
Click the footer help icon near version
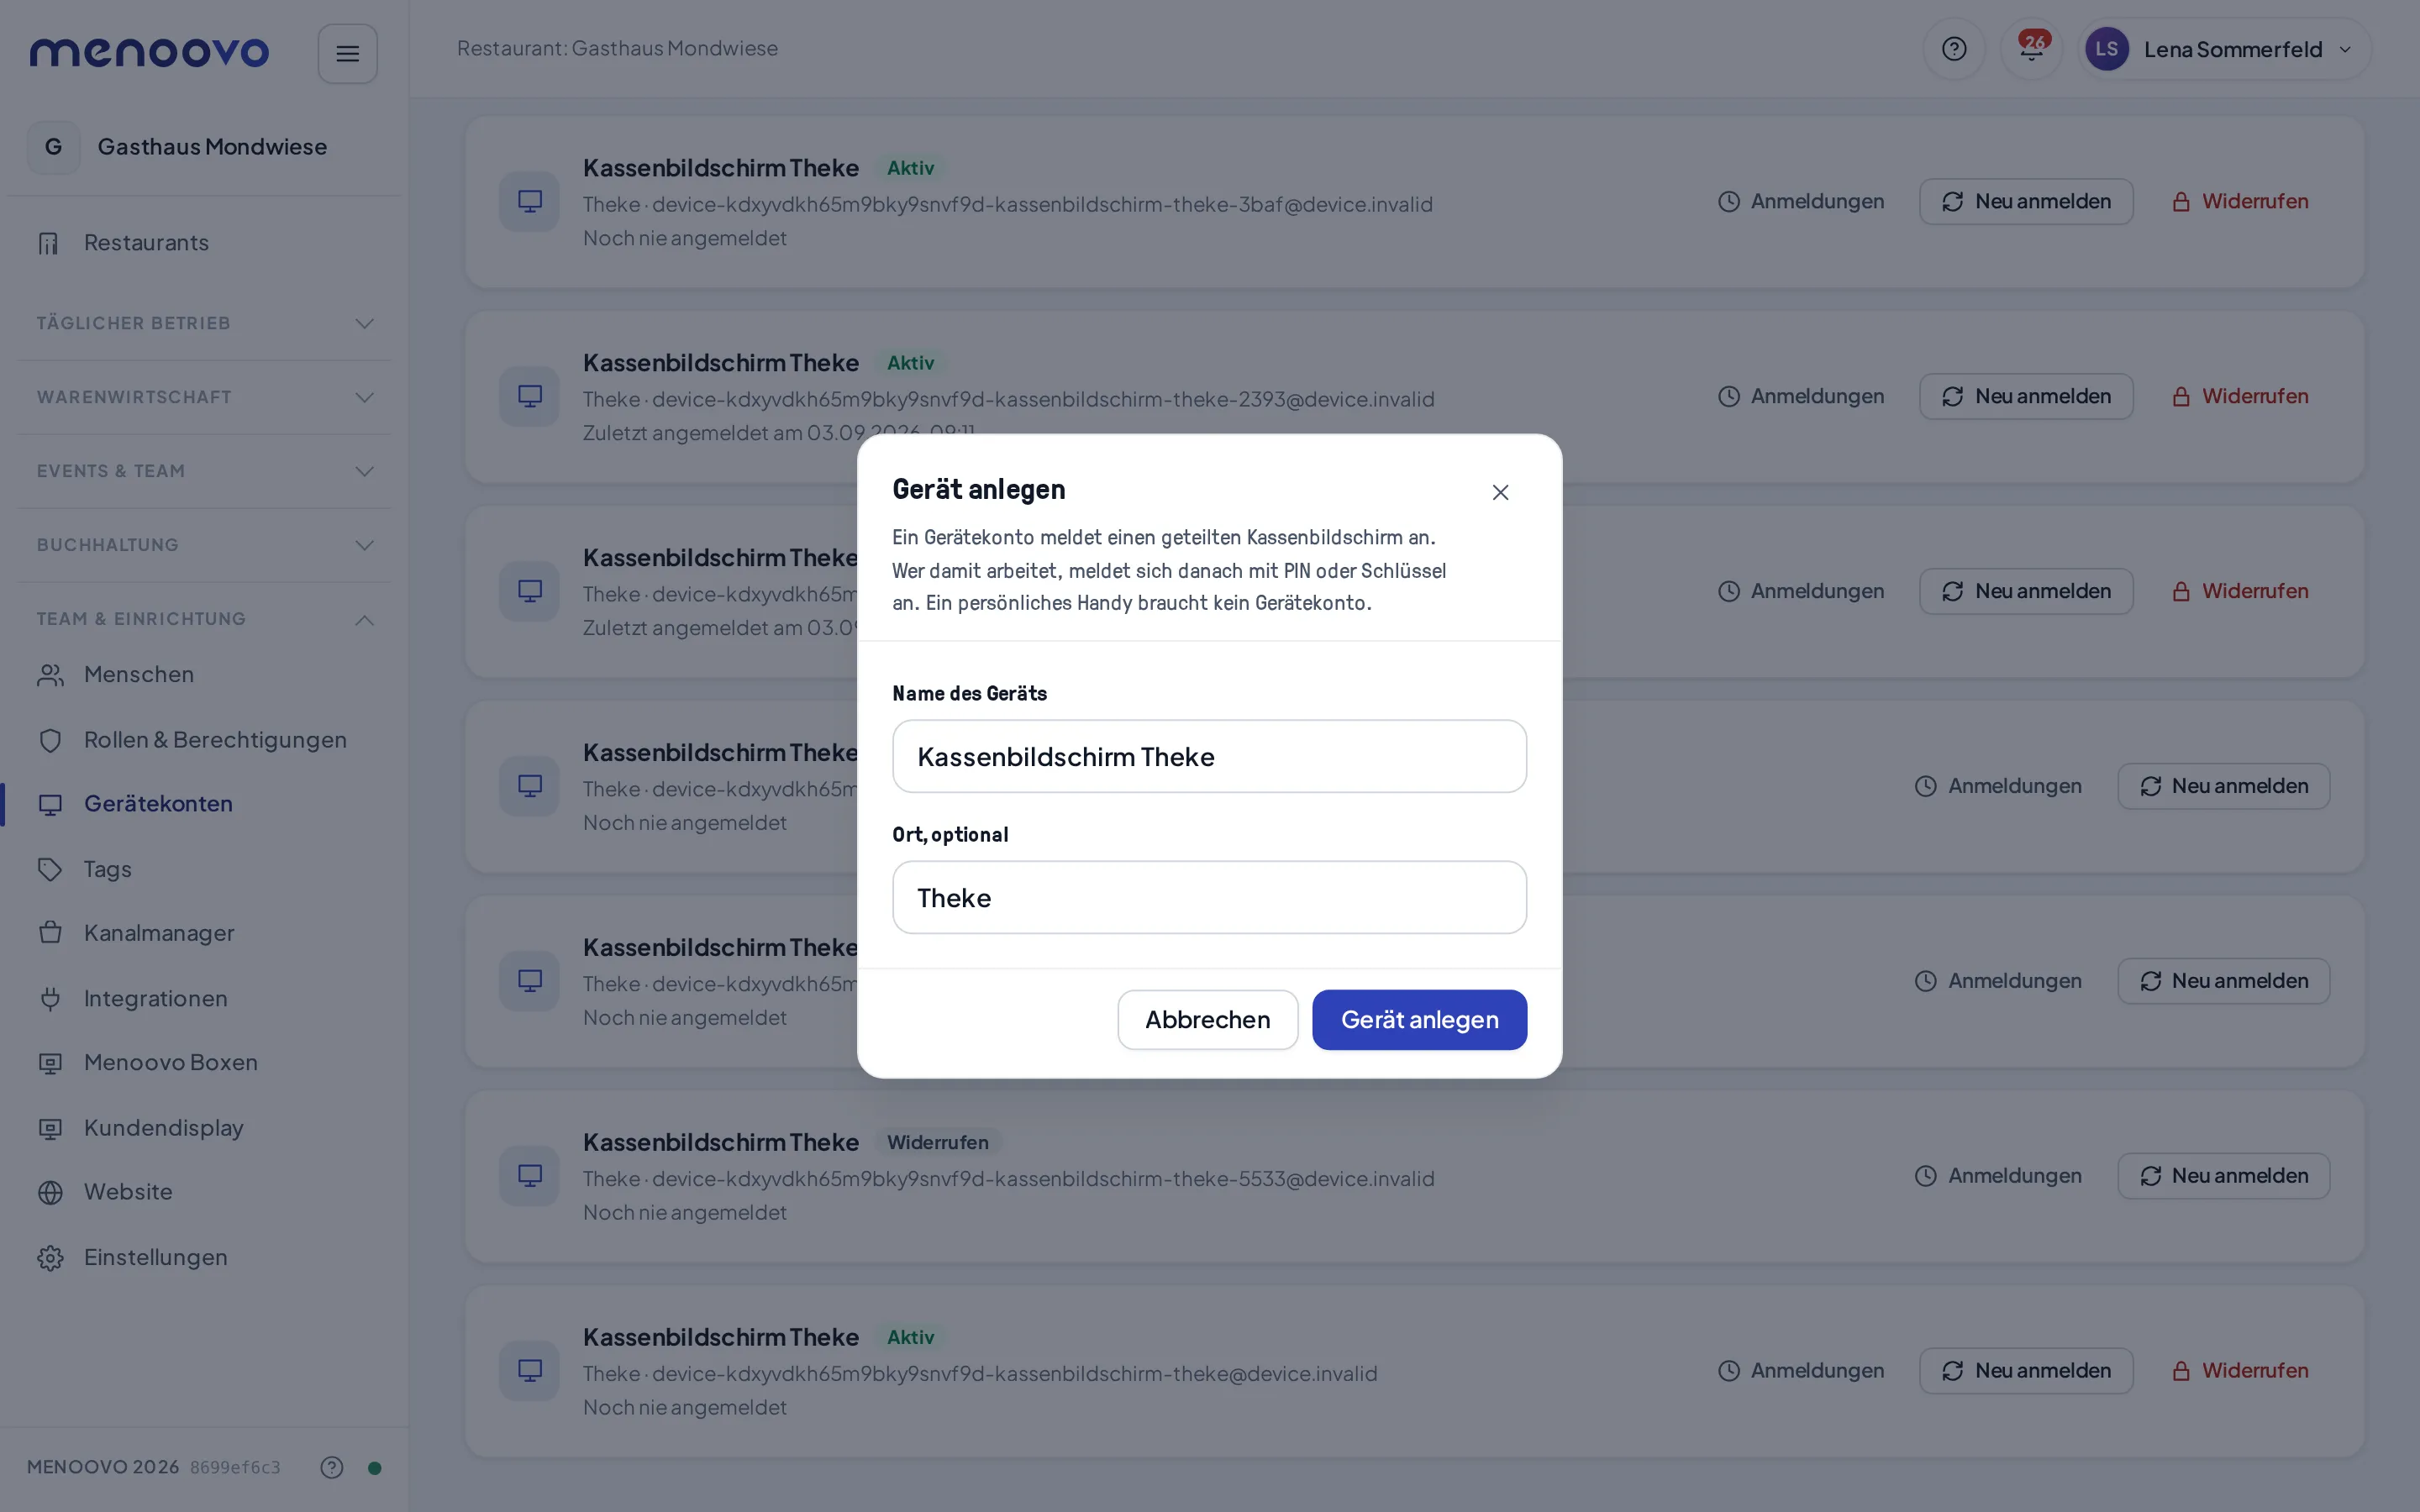tap(332, 1467)
